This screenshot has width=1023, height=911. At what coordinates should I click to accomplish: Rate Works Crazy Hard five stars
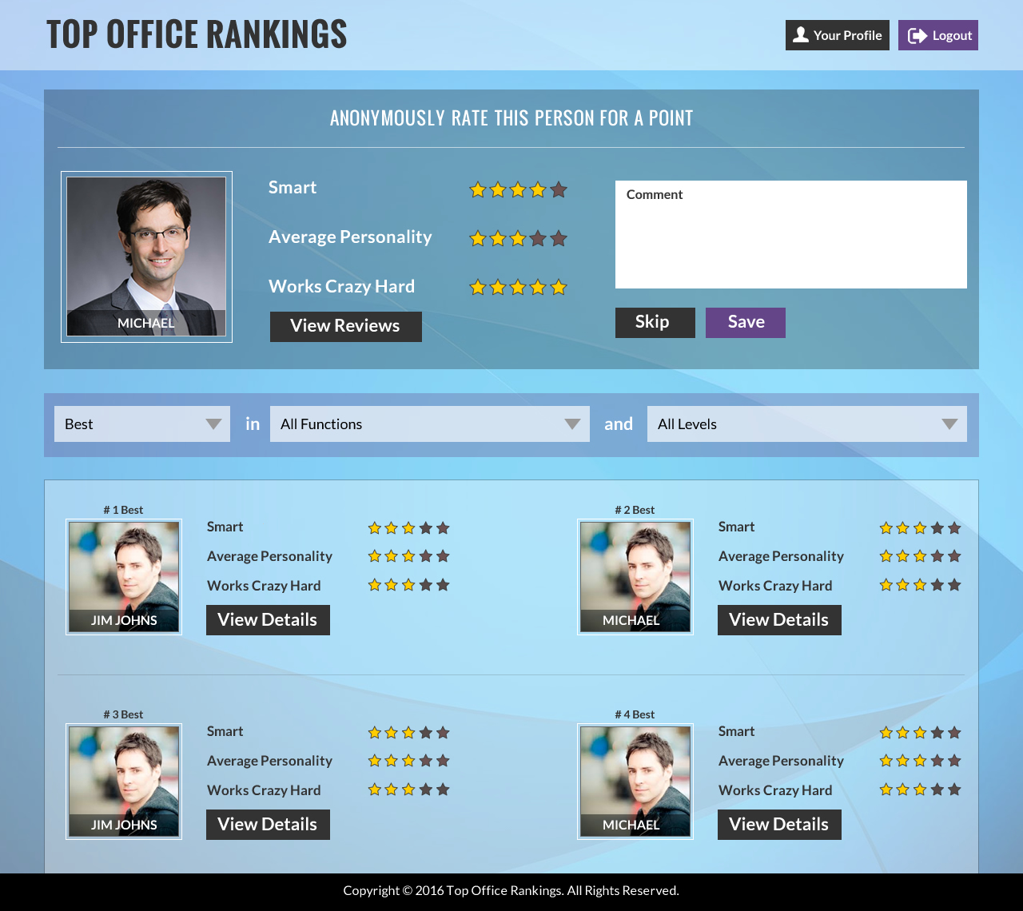pyautogui.click(x=559, y=287)
